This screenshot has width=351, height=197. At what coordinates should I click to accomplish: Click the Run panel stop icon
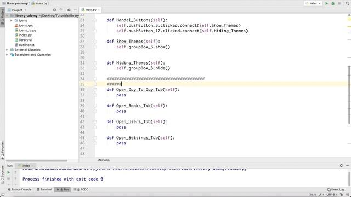pyautogui.click(x=9, y=179)
